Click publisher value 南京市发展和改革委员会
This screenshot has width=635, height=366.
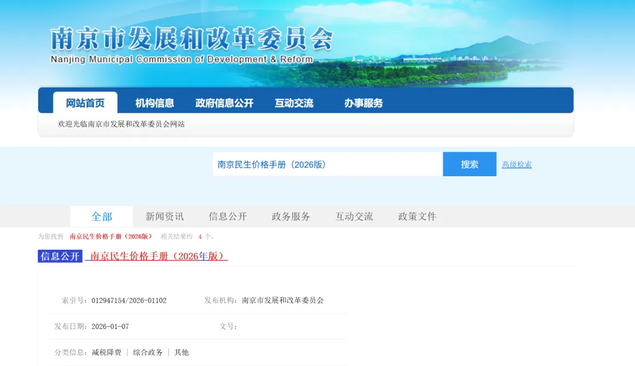[x=283, y=300]
